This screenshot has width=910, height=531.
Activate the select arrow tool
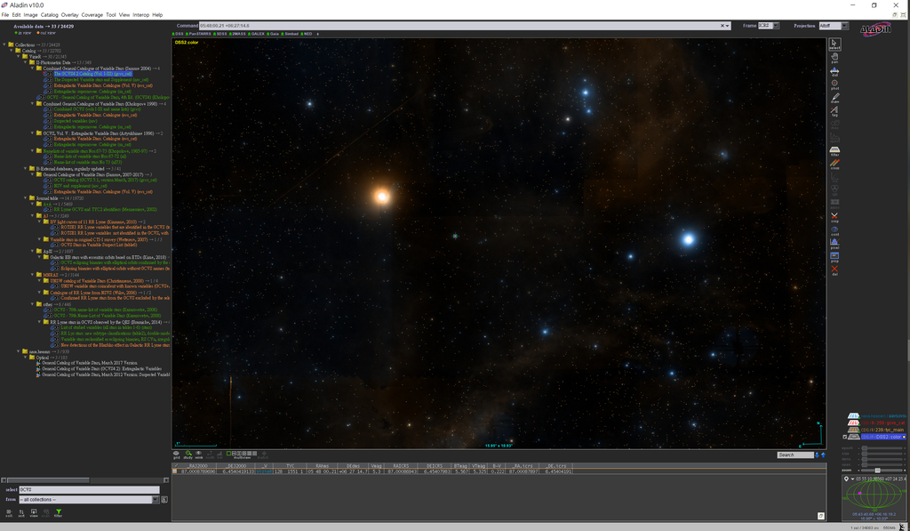[834, 44]
